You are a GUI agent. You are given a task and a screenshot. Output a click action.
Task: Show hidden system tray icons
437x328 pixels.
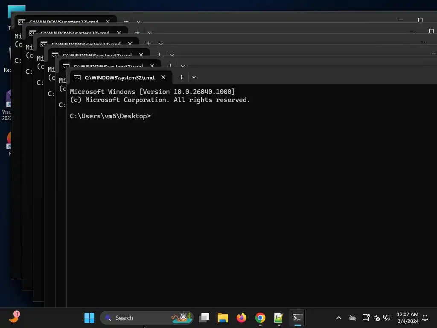pyautogui.click(x=338, y=318)
